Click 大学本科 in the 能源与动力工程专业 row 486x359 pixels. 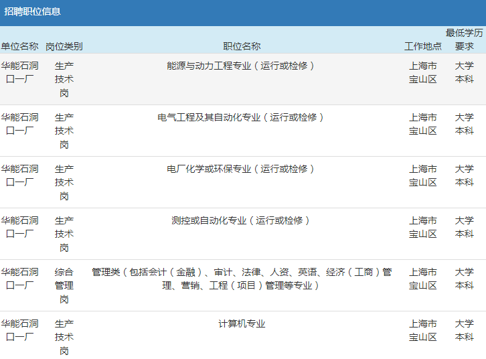coord(464,72)
